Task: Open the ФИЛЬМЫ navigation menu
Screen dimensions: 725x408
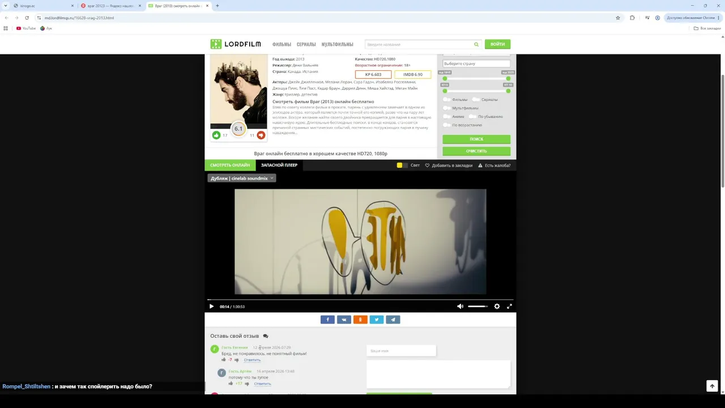Action: point(282,44)
